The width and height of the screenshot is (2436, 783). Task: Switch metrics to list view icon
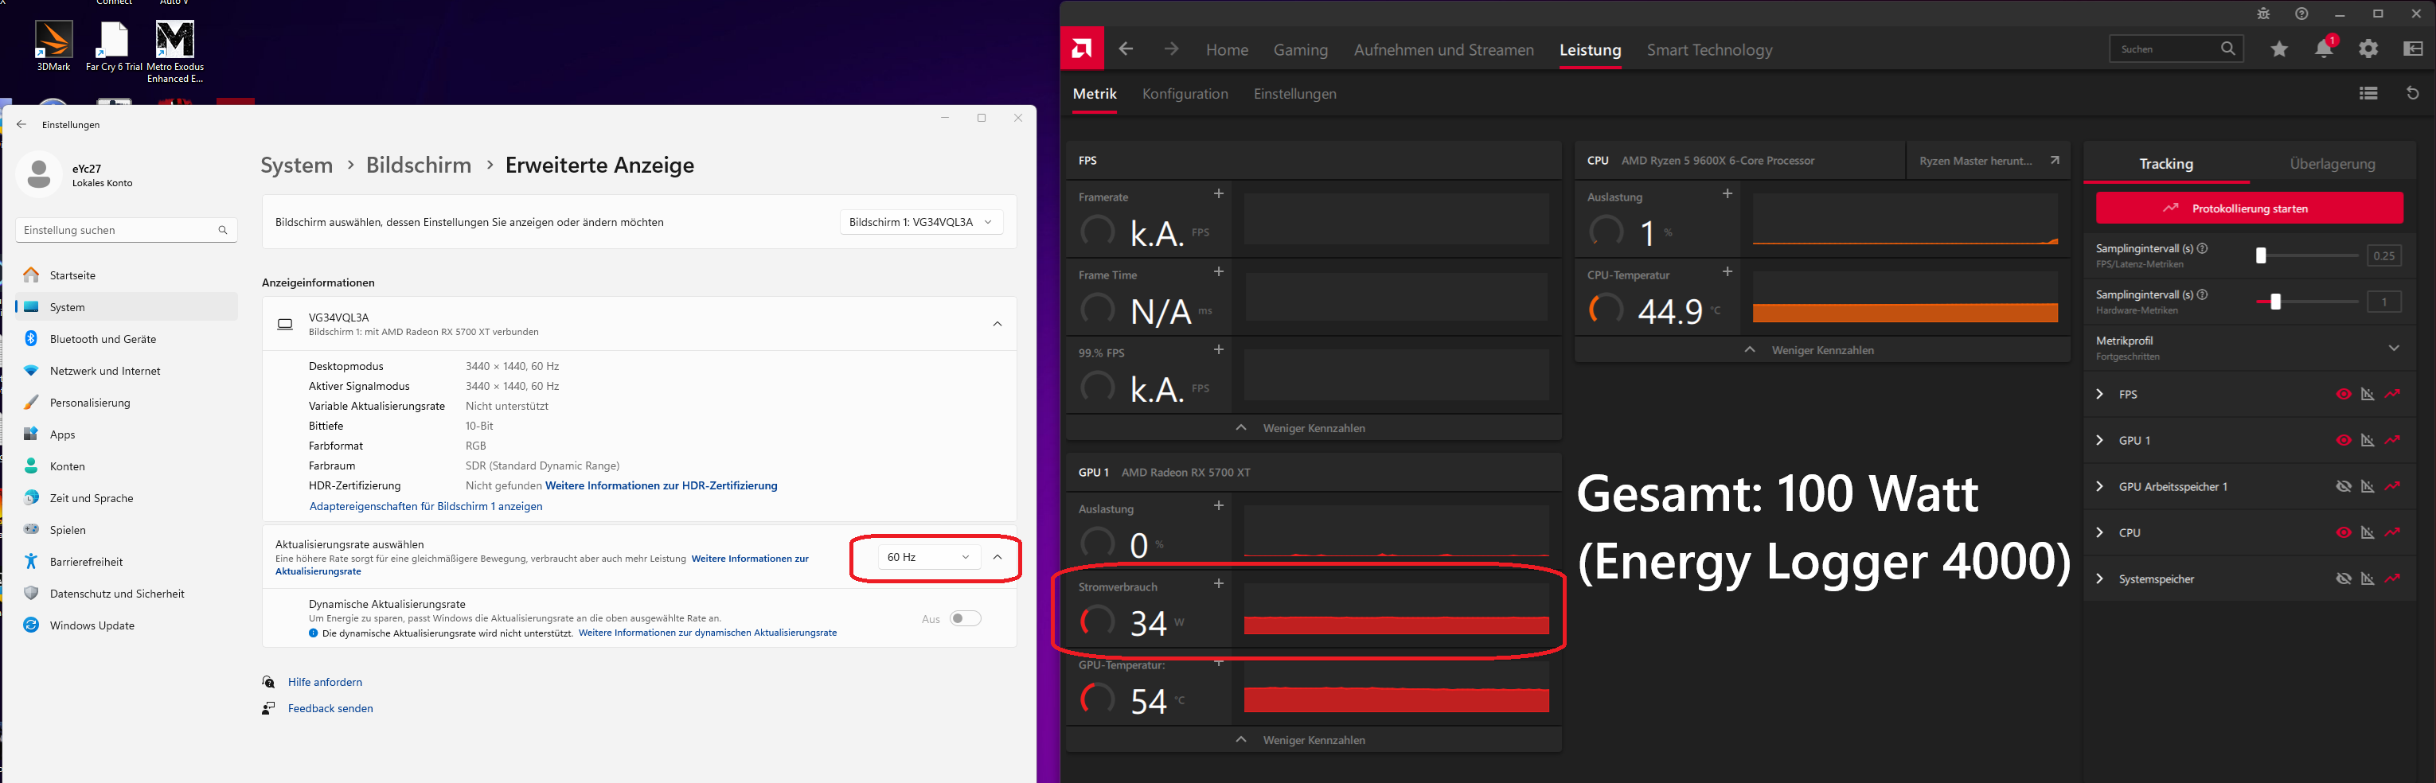pyautogui.click(x=2368, y=92)
